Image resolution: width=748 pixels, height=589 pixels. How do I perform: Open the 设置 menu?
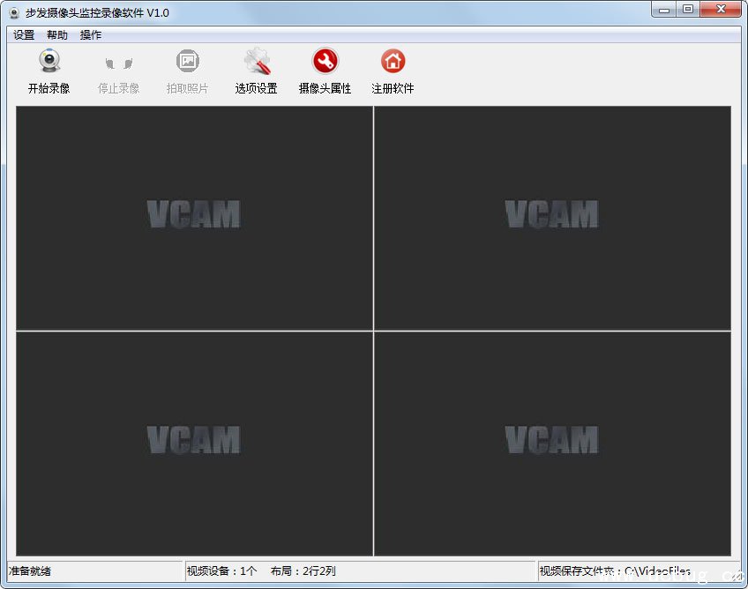pos(24,34)
